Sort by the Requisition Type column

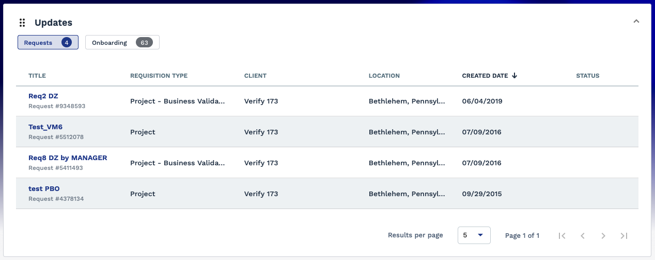point(159,76)
